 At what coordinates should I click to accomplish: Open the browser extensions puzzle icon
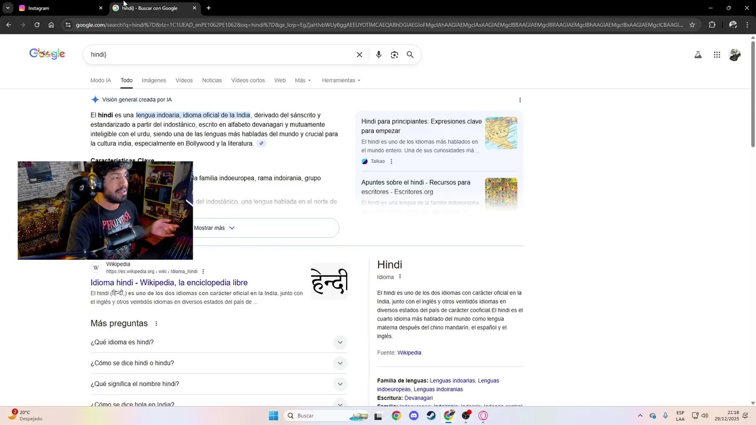[712, 25]
